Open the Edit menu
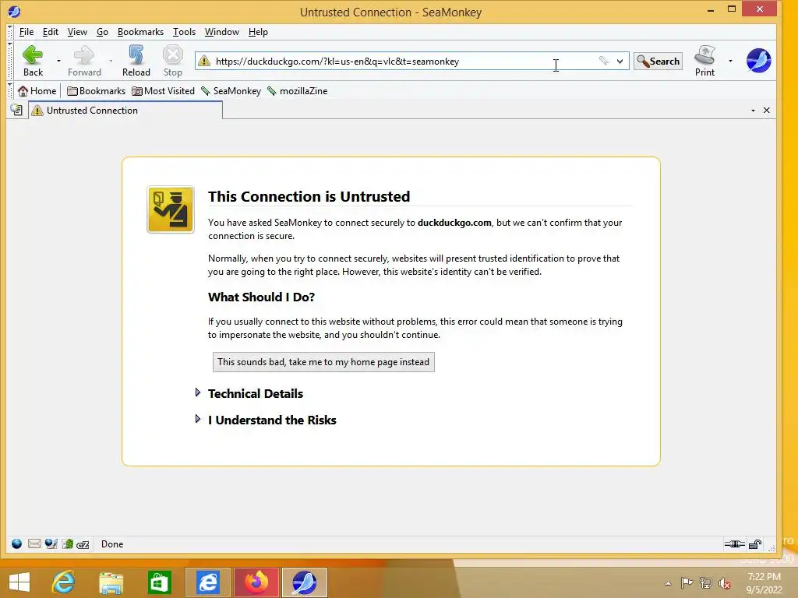 51,32
